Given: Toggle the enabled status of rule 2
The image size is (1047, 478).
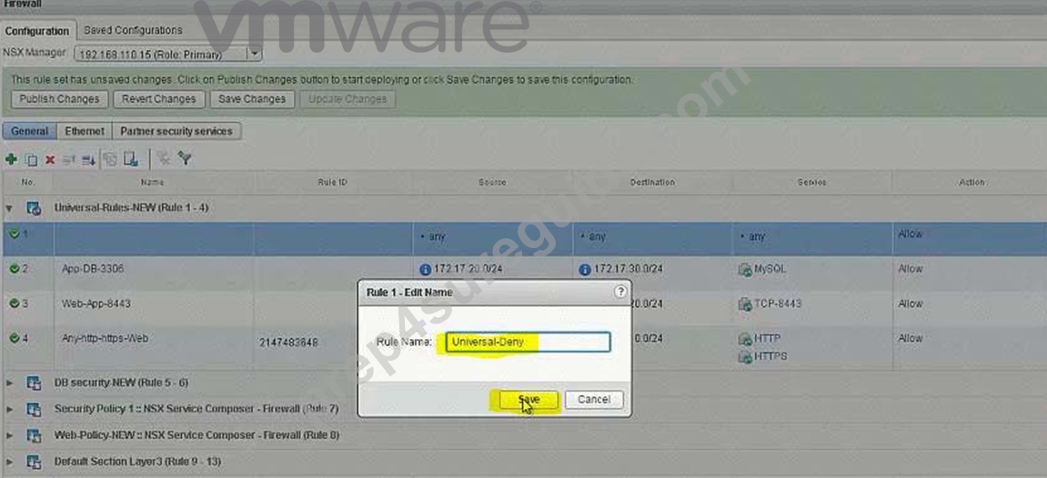Looking at the screenshot, I should 14,269.
